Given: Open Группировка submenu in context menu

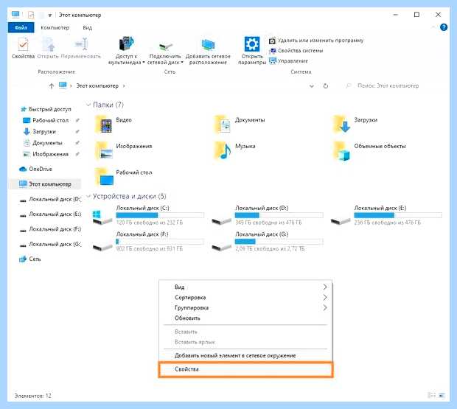Looking at the screenshot, I should 245,308.
